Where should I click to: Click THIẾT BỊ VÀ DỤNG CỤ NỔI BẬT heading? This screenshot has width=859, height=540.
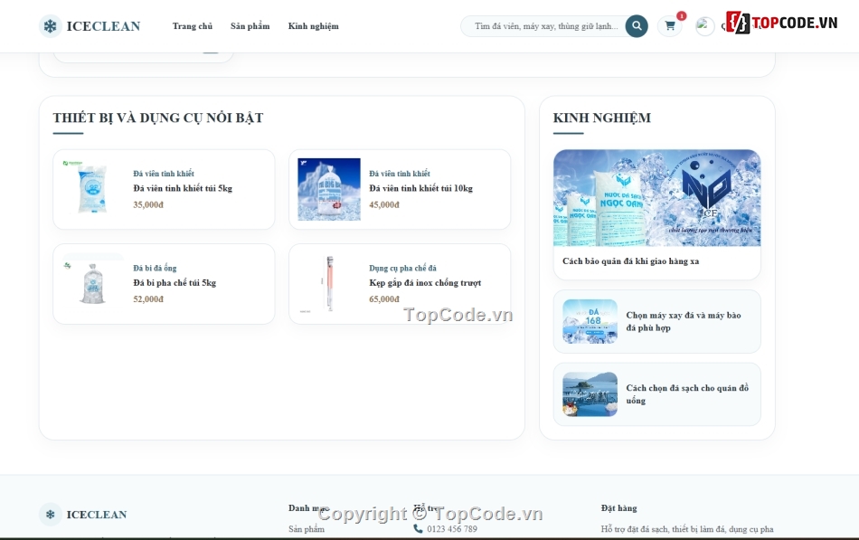pos(158,118)
